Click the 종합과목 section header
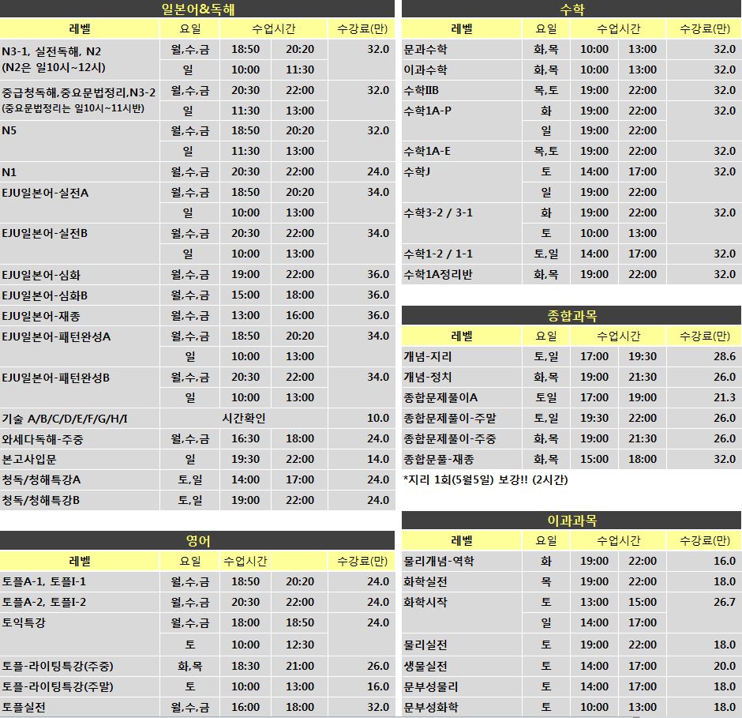742x718 pixels. [x=571, y=315]
